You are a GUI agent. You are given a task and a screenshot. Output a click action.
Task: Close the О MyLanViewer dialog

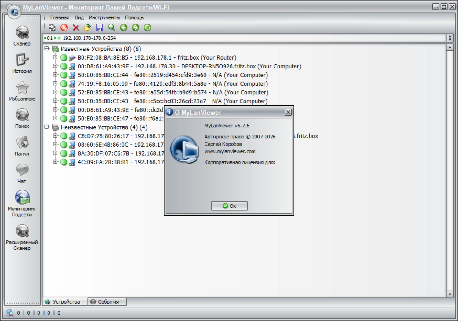(288, 112)
